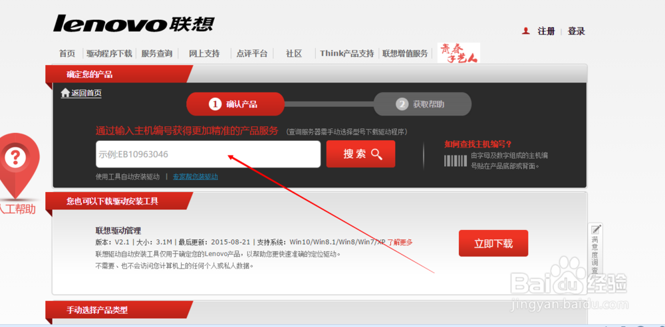Open 网上支持 menu item
The width and height of the screenshot is (665, 327).
204,53
